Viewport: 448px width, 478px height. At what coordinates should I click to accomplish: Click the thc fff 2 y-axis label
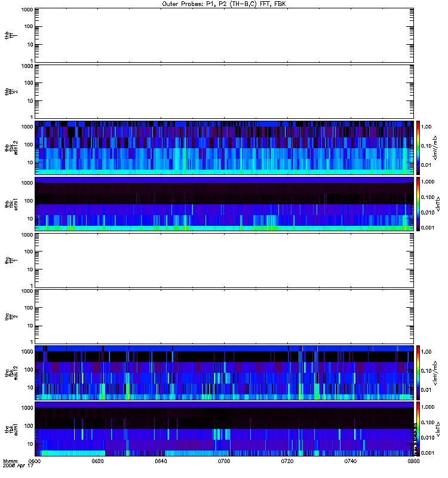tap(11, 317)
